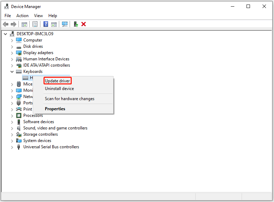Viewport: 274px width, 202px height.
Task: Select the Universal Serial Bus controllers label
Action: tap(51, 147)
